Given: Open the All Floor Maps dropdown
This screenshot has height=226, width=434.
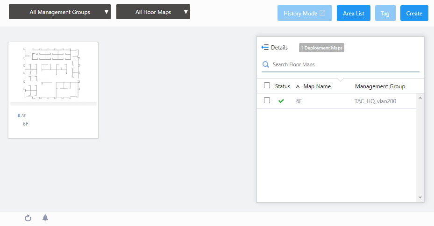Looking at the screenshot, I should coord(153,12).
